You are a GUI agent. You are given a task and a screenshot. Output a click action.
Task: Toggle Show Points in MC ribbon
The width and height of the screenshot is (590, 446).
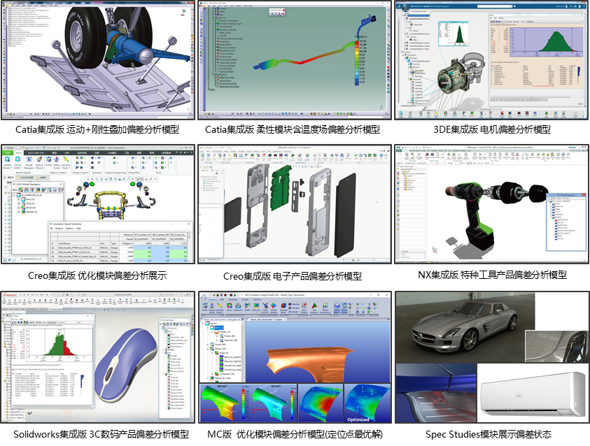pos(344,308)
